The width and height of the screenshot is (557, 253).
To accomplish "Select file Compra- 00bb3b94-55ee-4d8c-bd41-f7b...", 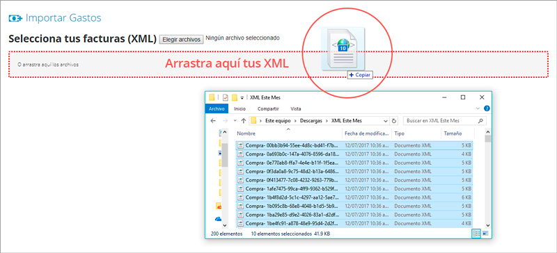I will pos(354,145).
